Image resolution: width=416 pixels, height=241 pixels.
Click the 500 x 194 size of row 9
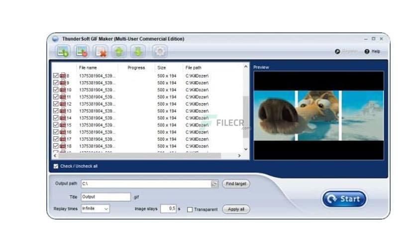[x=167, y=83]
